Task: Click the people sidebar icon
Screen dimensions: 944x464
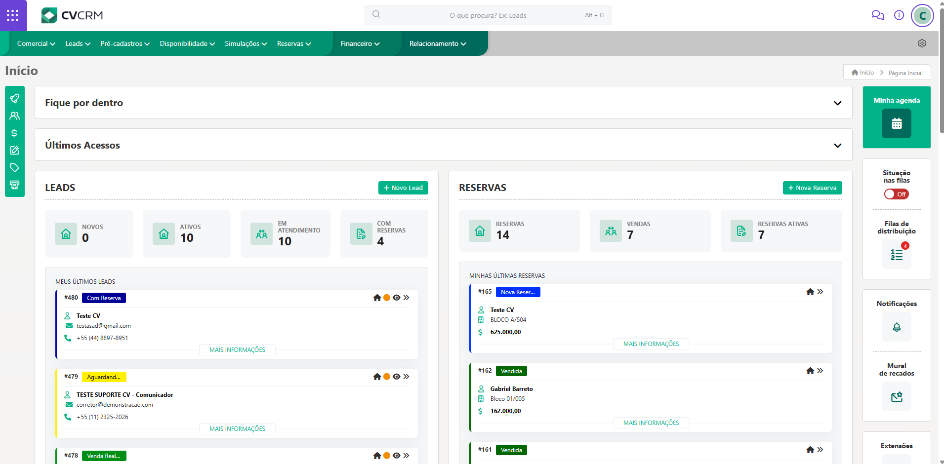Action: point(15,116)
